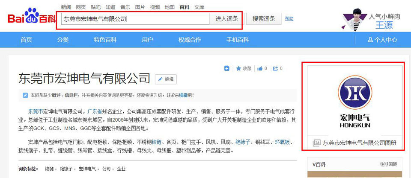Open 东莞市宏坤电气有限公司图册 album link
The height and width of the screenshot is (178, 411).
click(x=359, y=143)
